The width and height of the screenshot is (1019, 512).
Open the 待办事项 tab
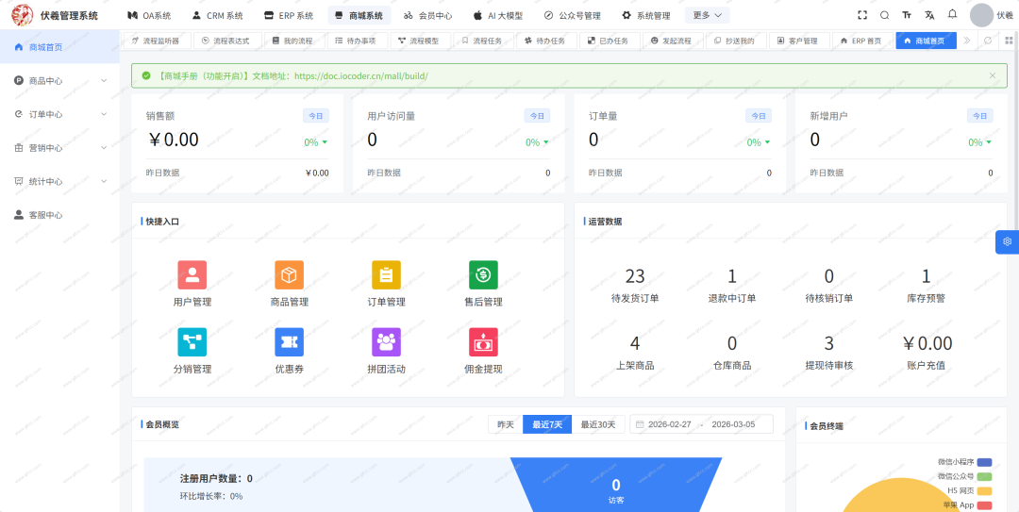356,41
